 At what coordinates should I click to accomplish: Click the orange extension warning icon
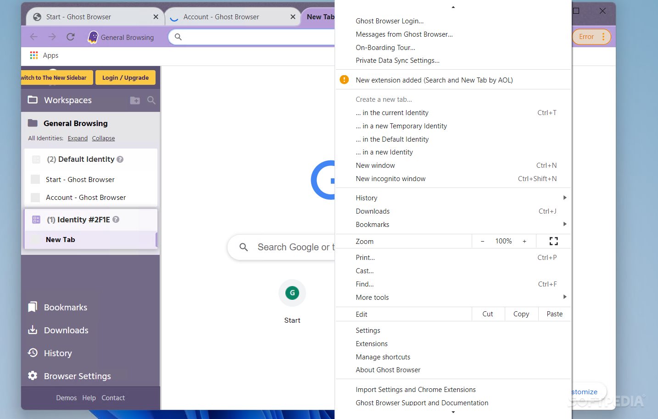344,80
